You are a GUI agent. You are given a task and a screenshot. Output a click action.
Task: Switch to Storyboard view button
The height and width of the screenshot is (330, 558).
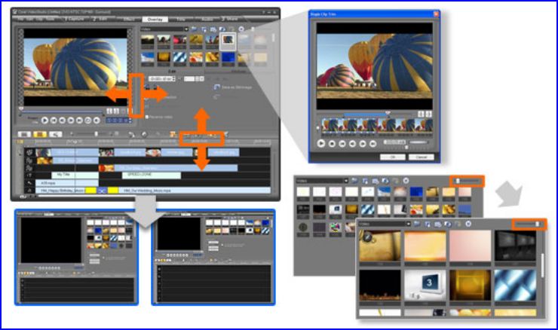pyautogui.click(x=24, y=134)
